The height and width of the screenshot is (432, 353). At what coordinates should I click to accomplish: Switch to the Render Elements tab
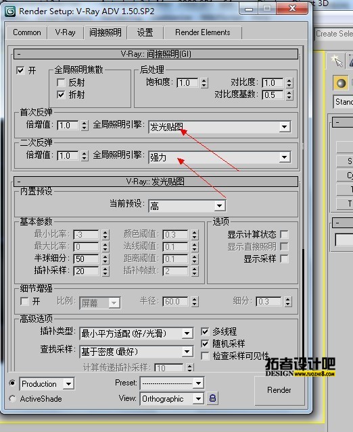203,32
